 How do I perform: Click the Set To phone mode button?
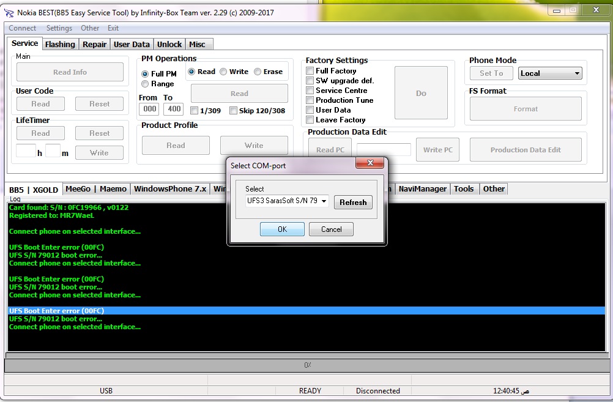tap(492, 73)
